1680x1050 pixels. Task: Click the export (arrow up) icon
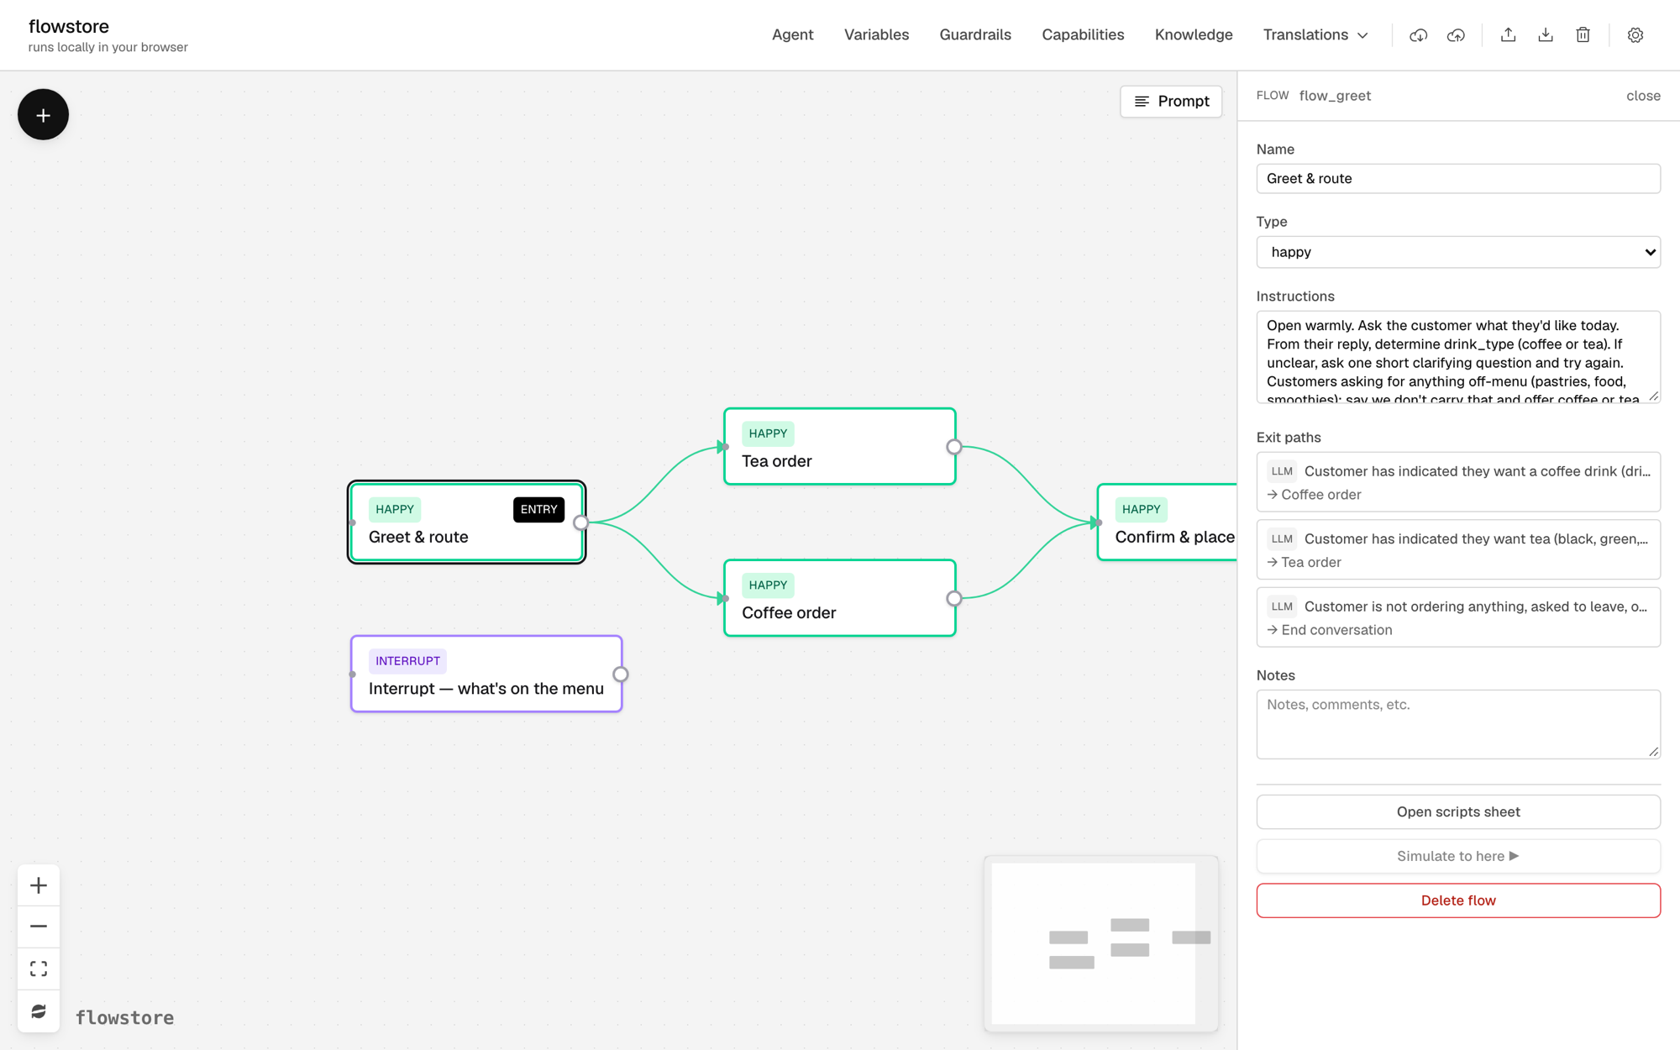click(x=1508, y=35)
